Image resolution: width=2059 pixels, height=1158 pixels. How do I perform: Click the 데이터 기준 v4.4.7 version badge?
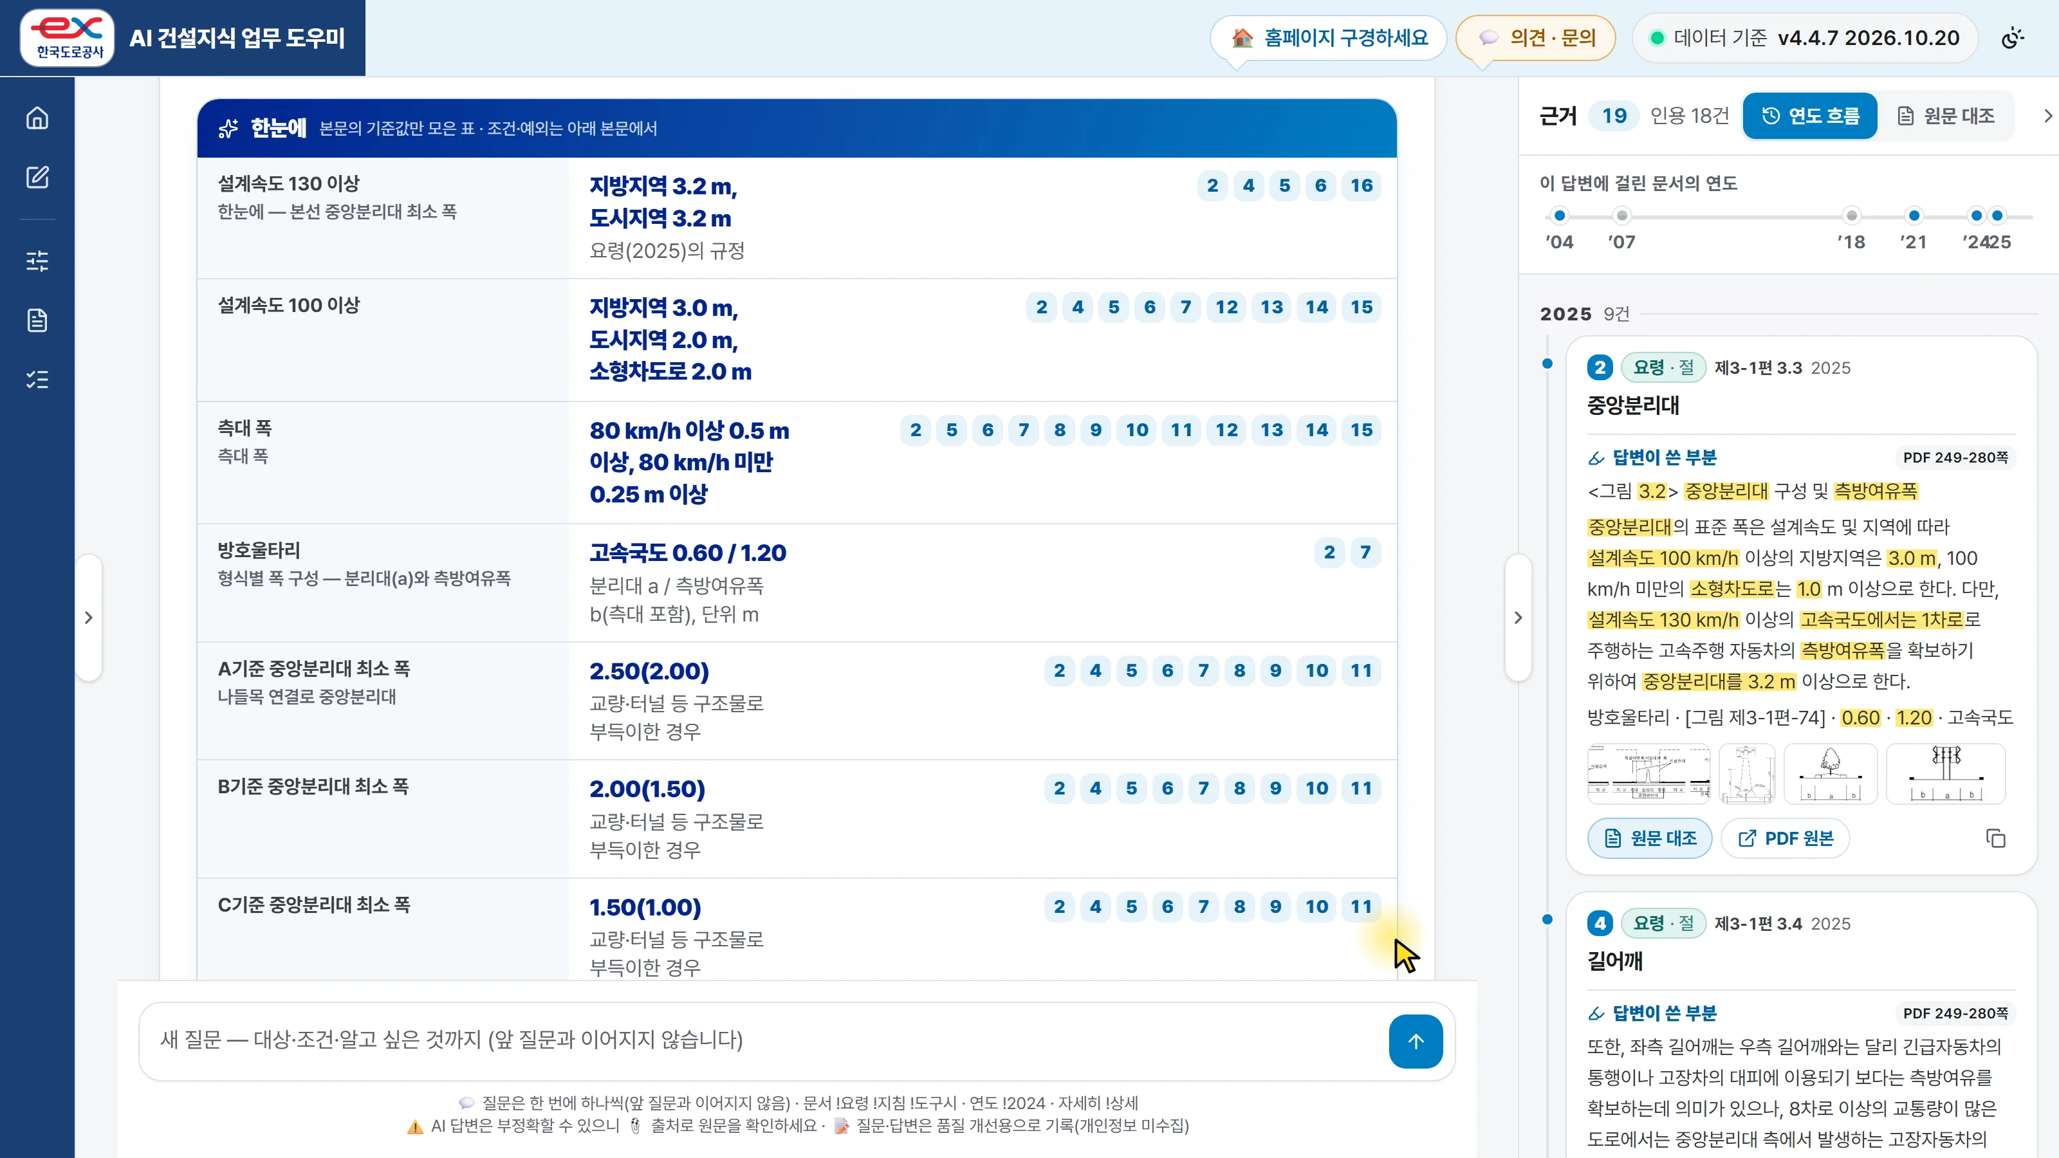pyautogui.click(x=1804, y=37)
